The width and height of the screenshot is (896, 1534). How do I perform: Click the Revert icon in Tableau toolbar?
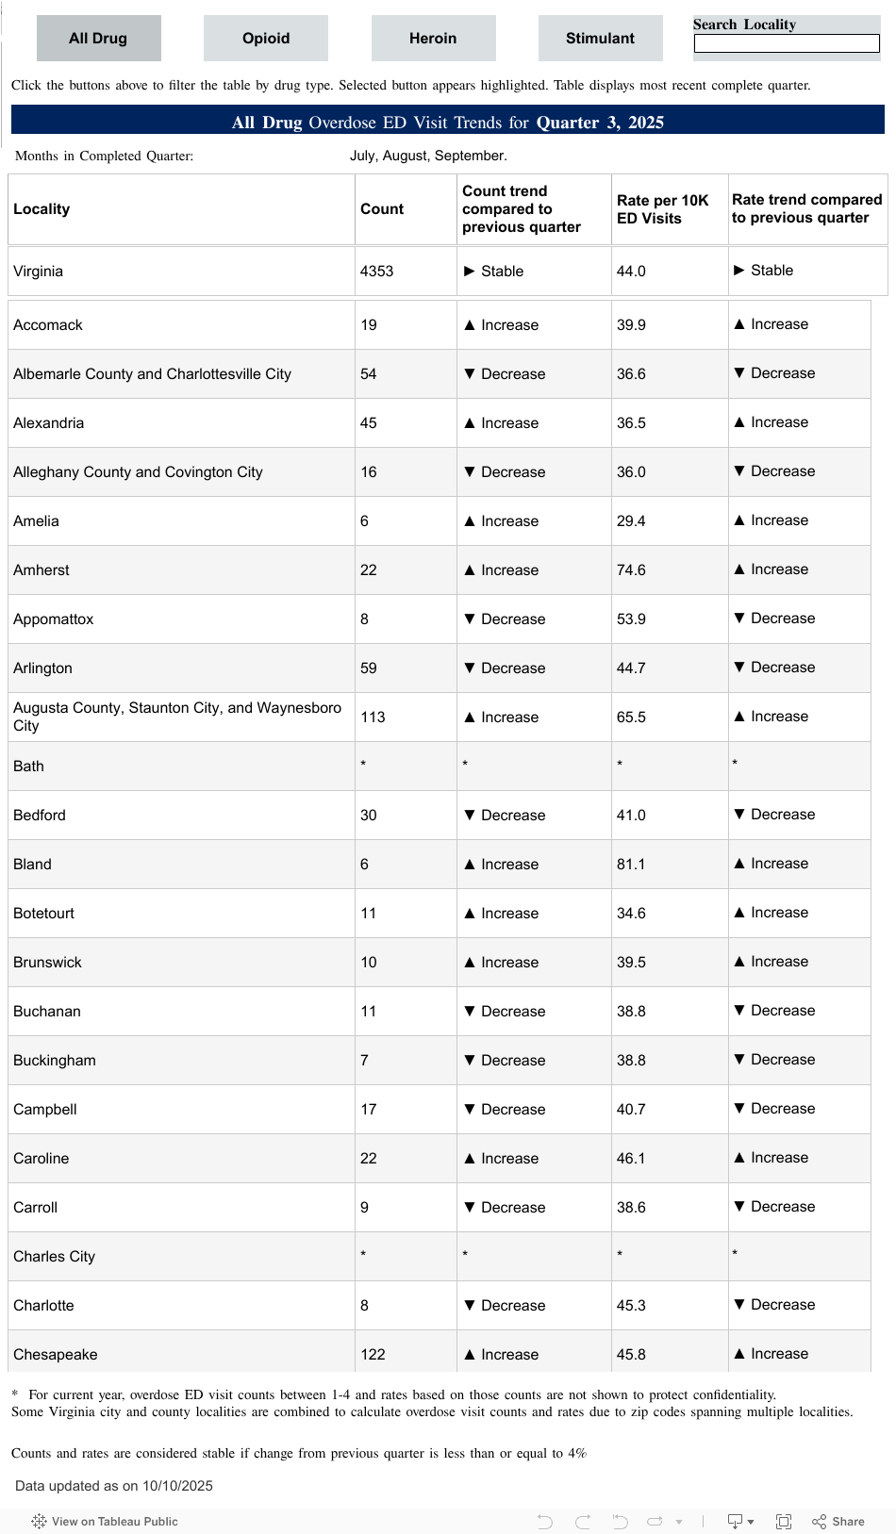[620, 1521]
